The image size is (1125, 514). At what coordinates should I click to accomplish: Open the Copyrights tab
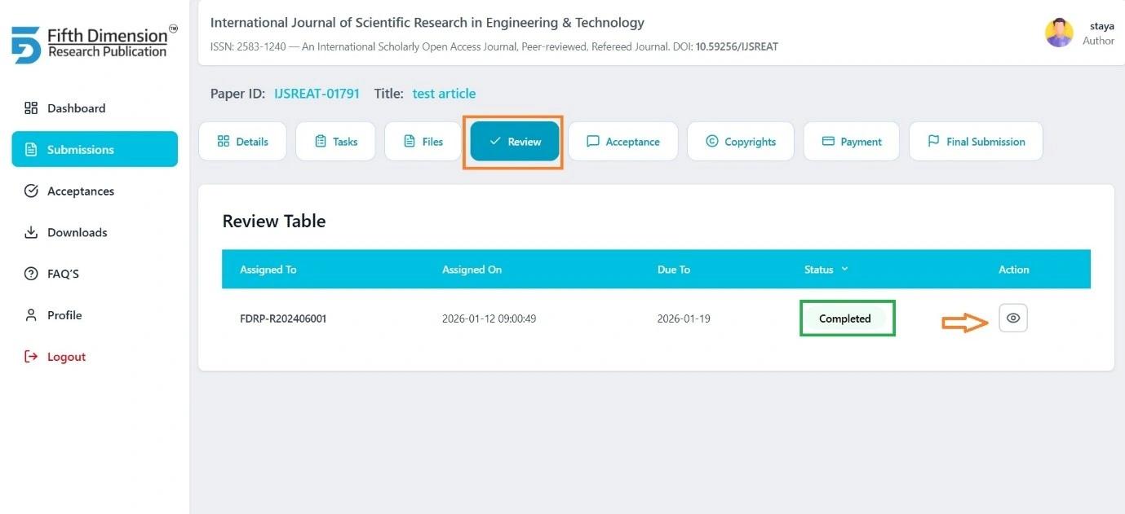741,141
